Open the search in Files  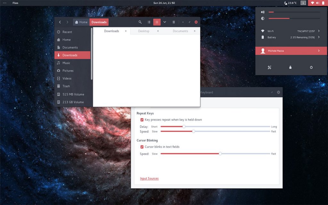point(140,22)
